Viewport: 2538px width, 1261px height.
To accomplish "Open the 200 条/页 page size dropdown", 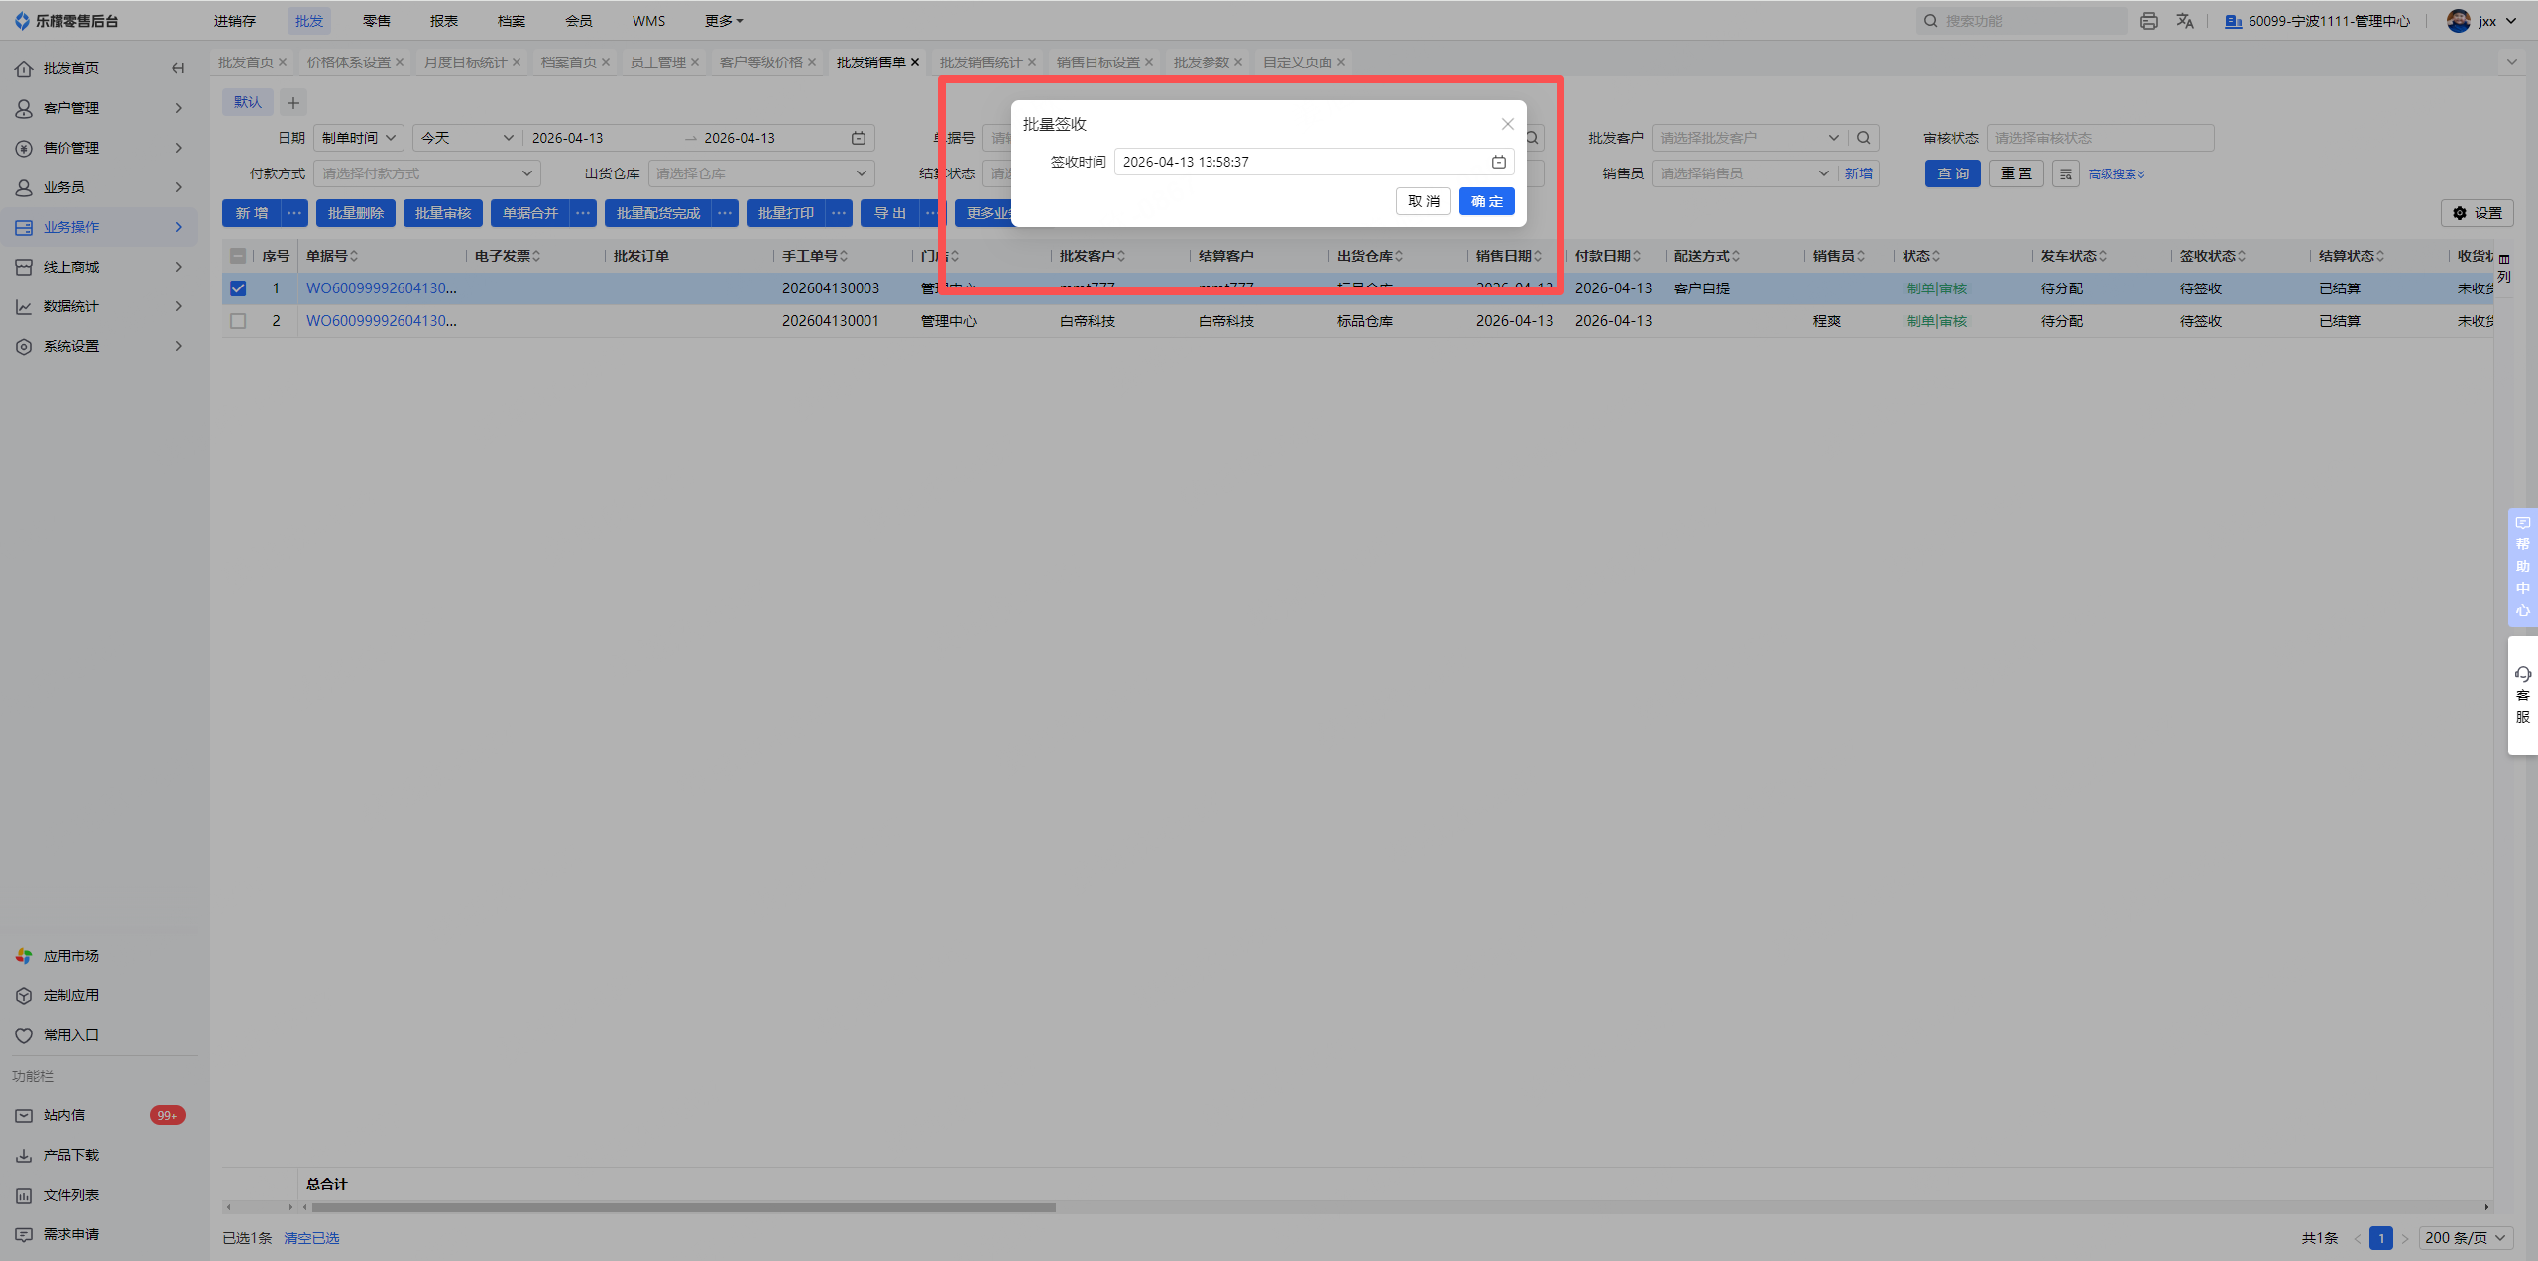I will (x=2465, y=1238).
